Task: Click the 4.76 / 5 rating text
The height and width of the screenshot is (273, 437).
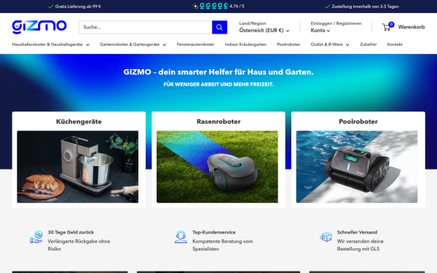Action: [x=237, y=6]
